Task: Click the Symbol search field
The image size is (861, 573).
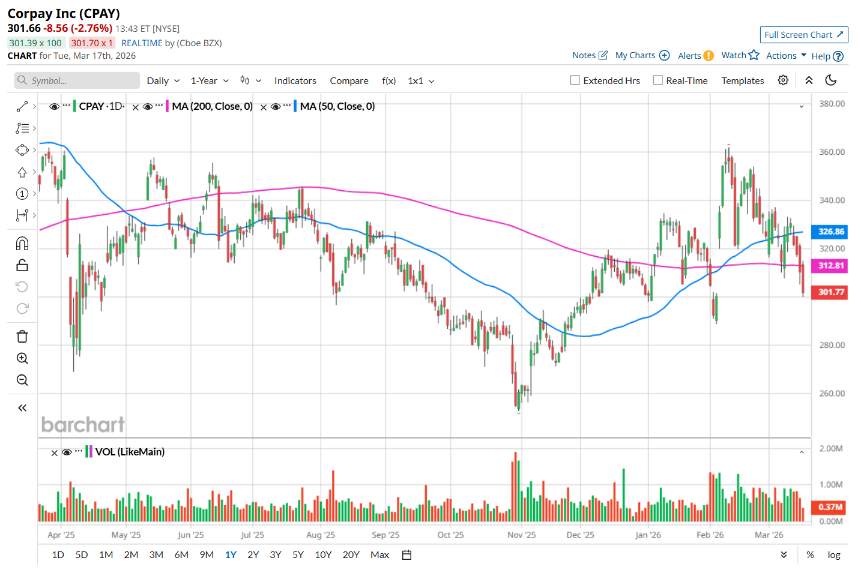Action: tap(77, 80)
